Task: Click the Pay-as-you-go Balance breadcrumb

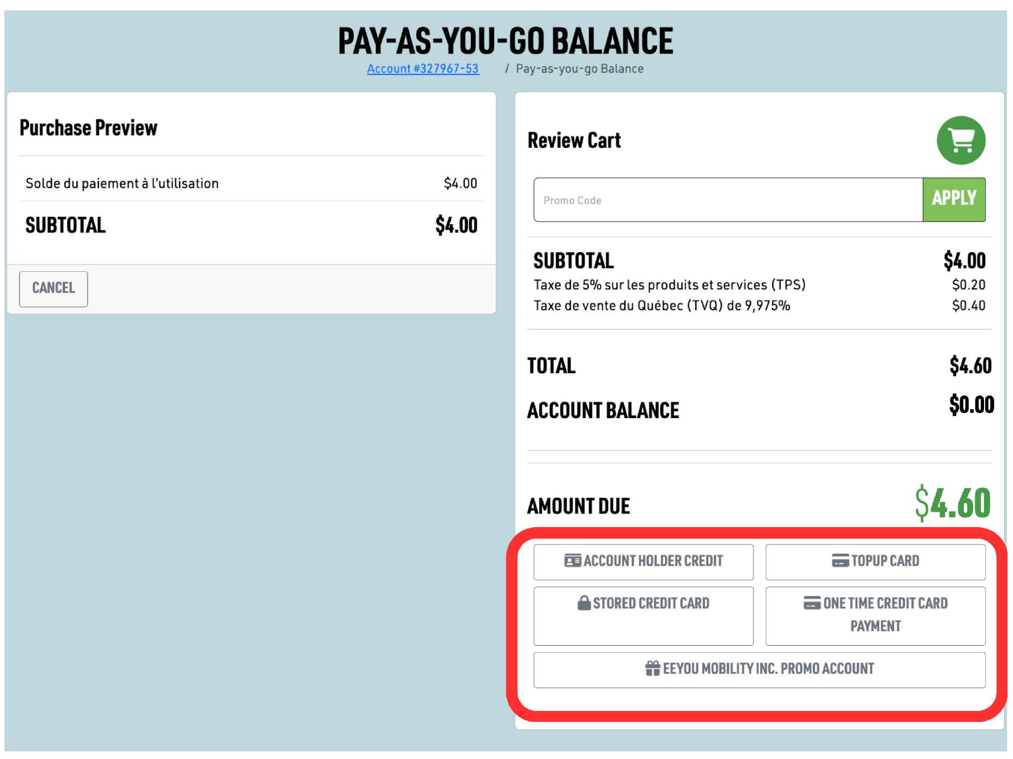Action: click(x=579, y=69)
